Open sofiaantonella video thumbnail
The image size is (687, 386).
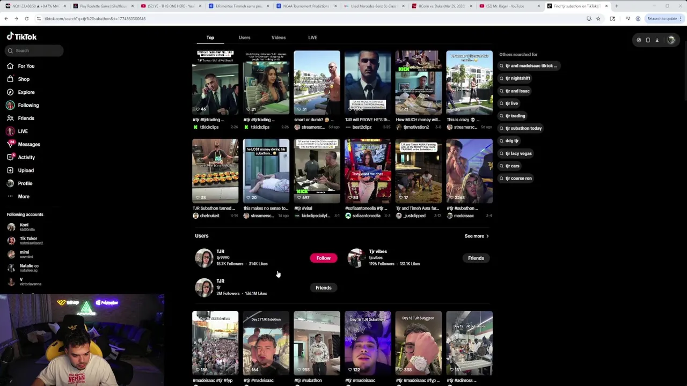point(368,172)
